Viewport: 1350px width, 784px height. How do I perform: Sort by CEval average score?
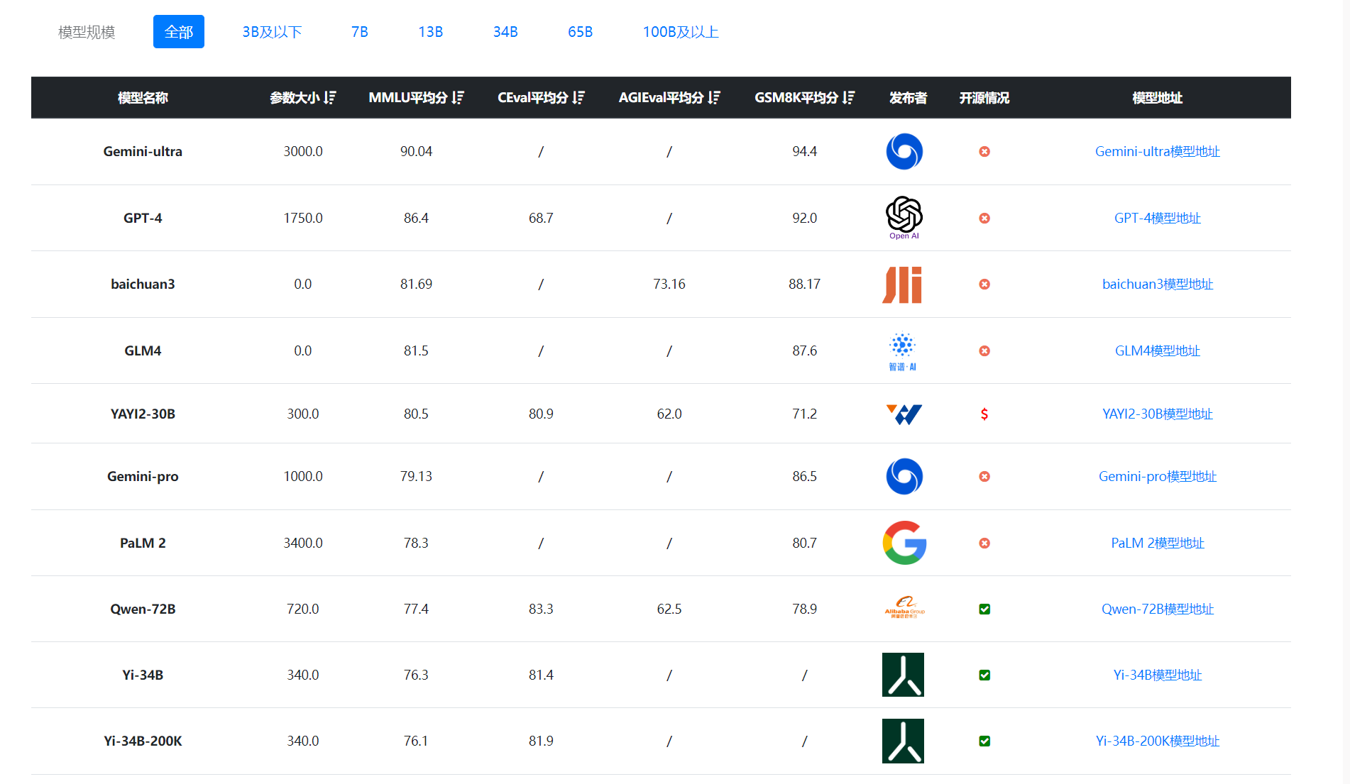point(579,98)
